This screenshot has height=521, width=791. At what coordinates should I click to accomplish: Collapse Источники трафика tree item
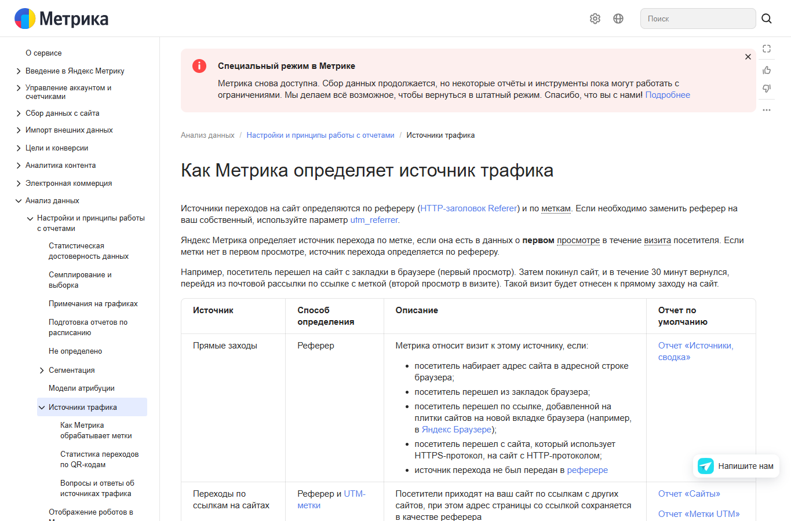point(42,408)
